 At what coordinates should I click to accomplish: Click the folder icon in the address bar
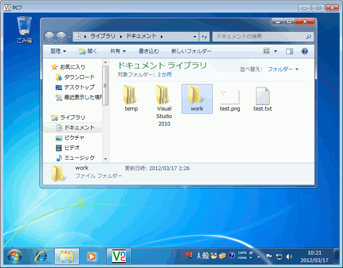[x=77, y=37]
